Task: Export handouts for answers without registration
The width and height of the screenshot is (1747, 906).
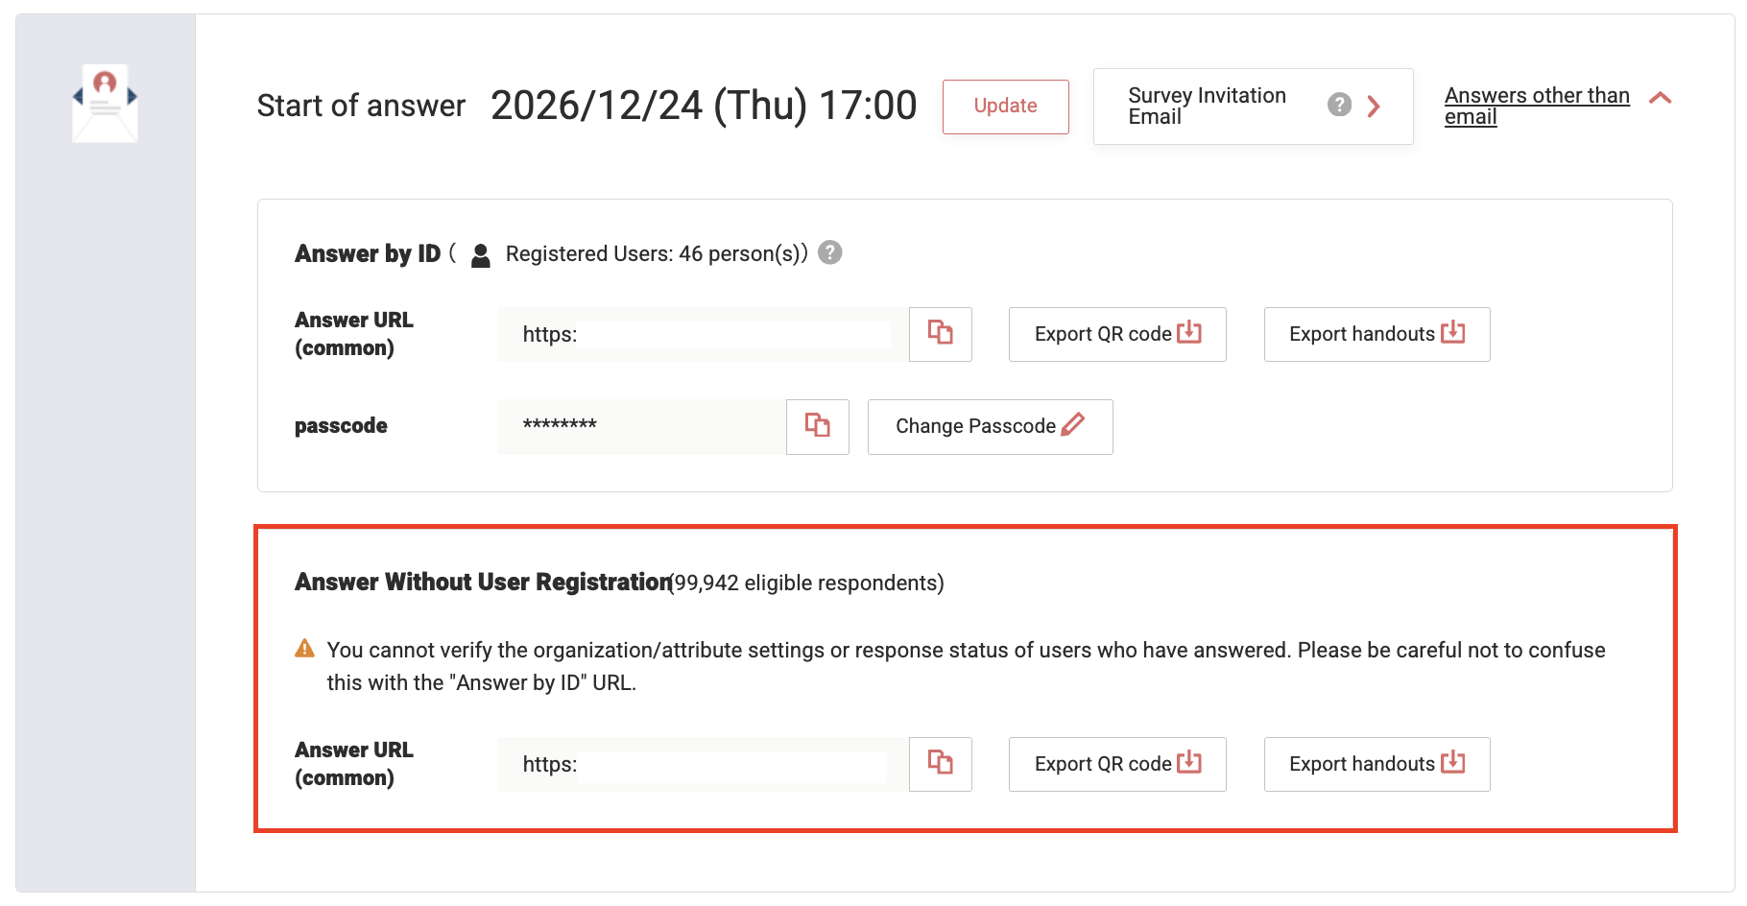Action: click(1376, 764)
